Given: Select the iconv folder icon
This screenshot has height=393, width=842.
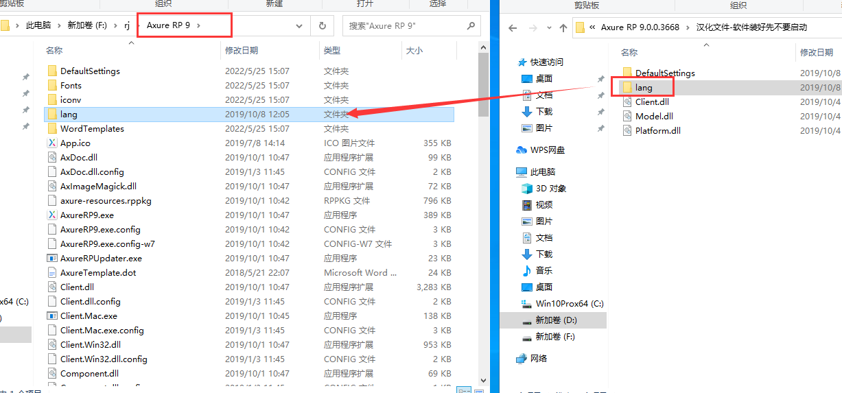Looking at the screenshot, I should tap(52, 100).
